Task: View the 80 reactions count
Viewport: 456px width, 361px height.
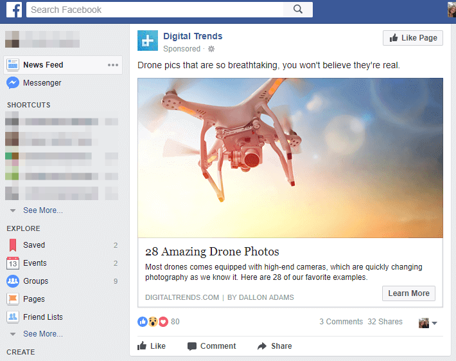Action: click(175, 322)
